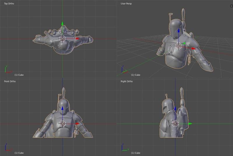Click the 'Top Ortho' view label
This screenshot has height=156, width=233.
(x=9, y=4)
